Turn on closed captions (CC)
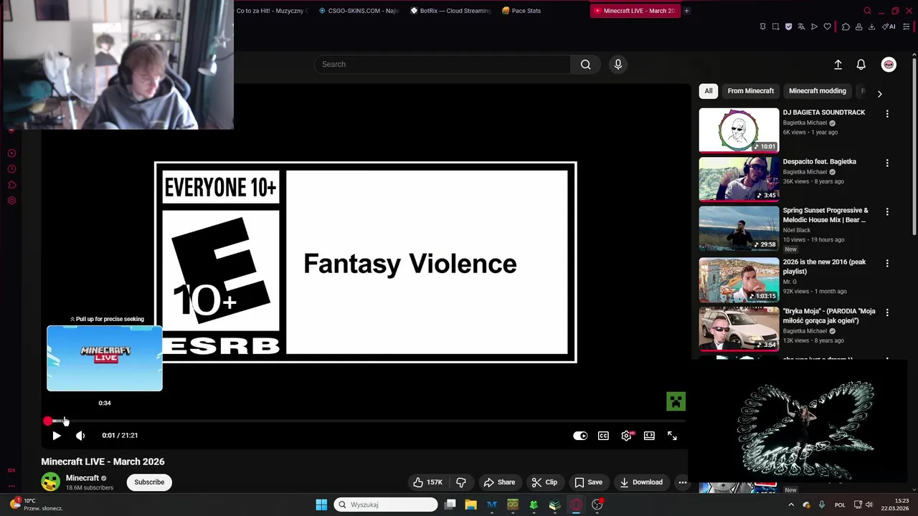This screenshot has width=918, height=516. tap(603, 436)
